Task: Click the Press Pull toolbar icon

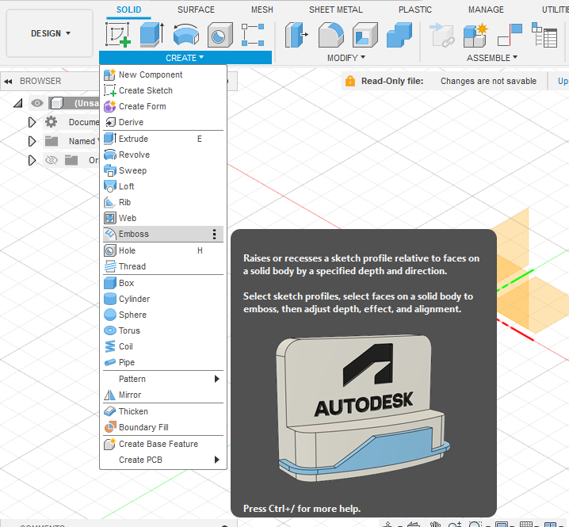Action: click(x=296, y=35)
